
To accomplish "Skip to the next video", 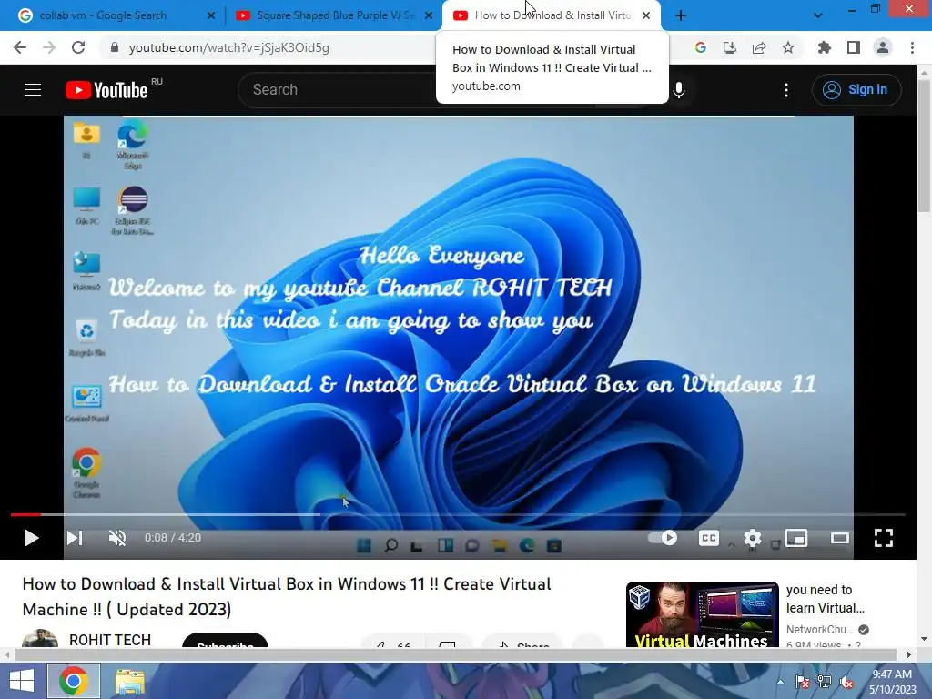I will pos(75,538).
